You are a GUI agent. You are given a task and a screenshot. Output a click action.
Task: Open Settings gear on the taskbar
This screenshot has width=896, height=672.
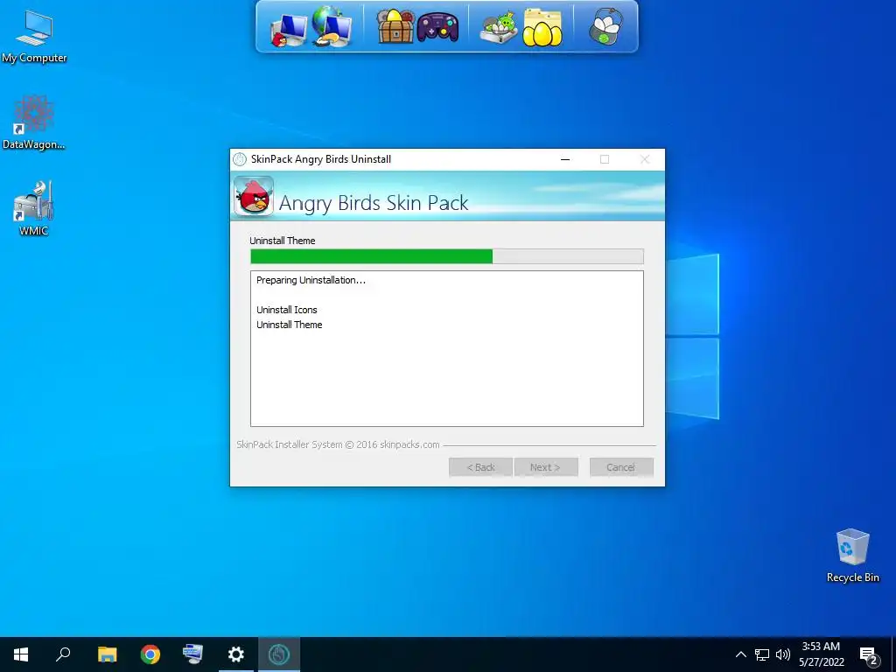coord(236,654)
